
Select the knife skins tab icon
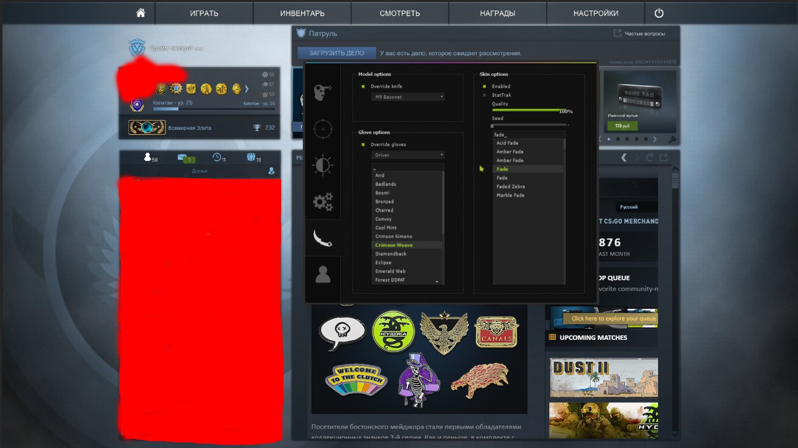point(323,237)
